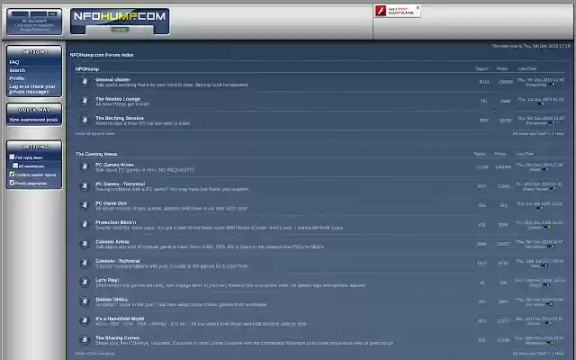The image size is (576, 360).
Task: Click the NFOHUMP.COM logo banner
Action: point(120,22)
